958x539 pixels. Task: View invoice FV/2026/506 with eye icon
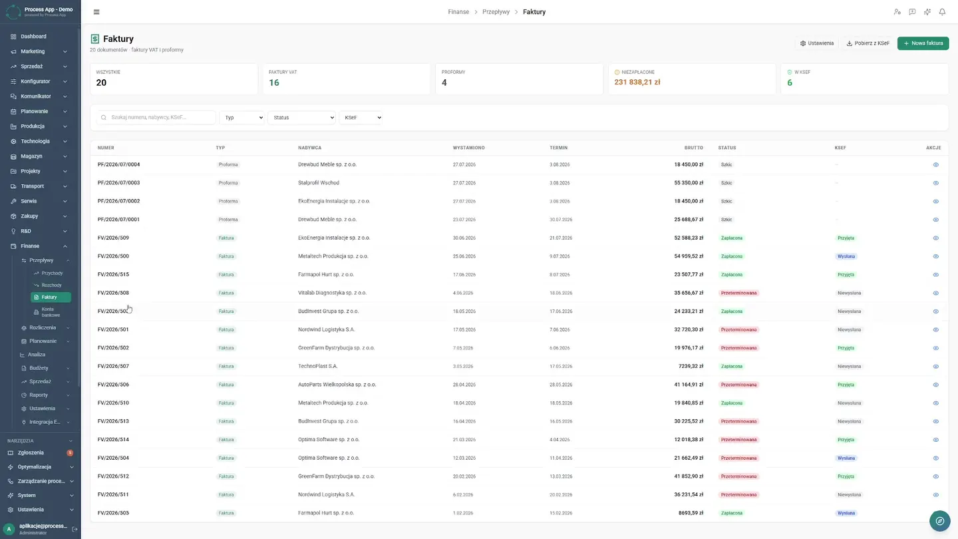coord(935,385)
